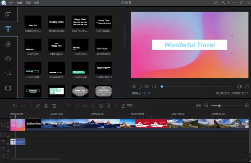
Task: Click the trash delete icon in timeline toolbar
Action: tap(54, 105)
